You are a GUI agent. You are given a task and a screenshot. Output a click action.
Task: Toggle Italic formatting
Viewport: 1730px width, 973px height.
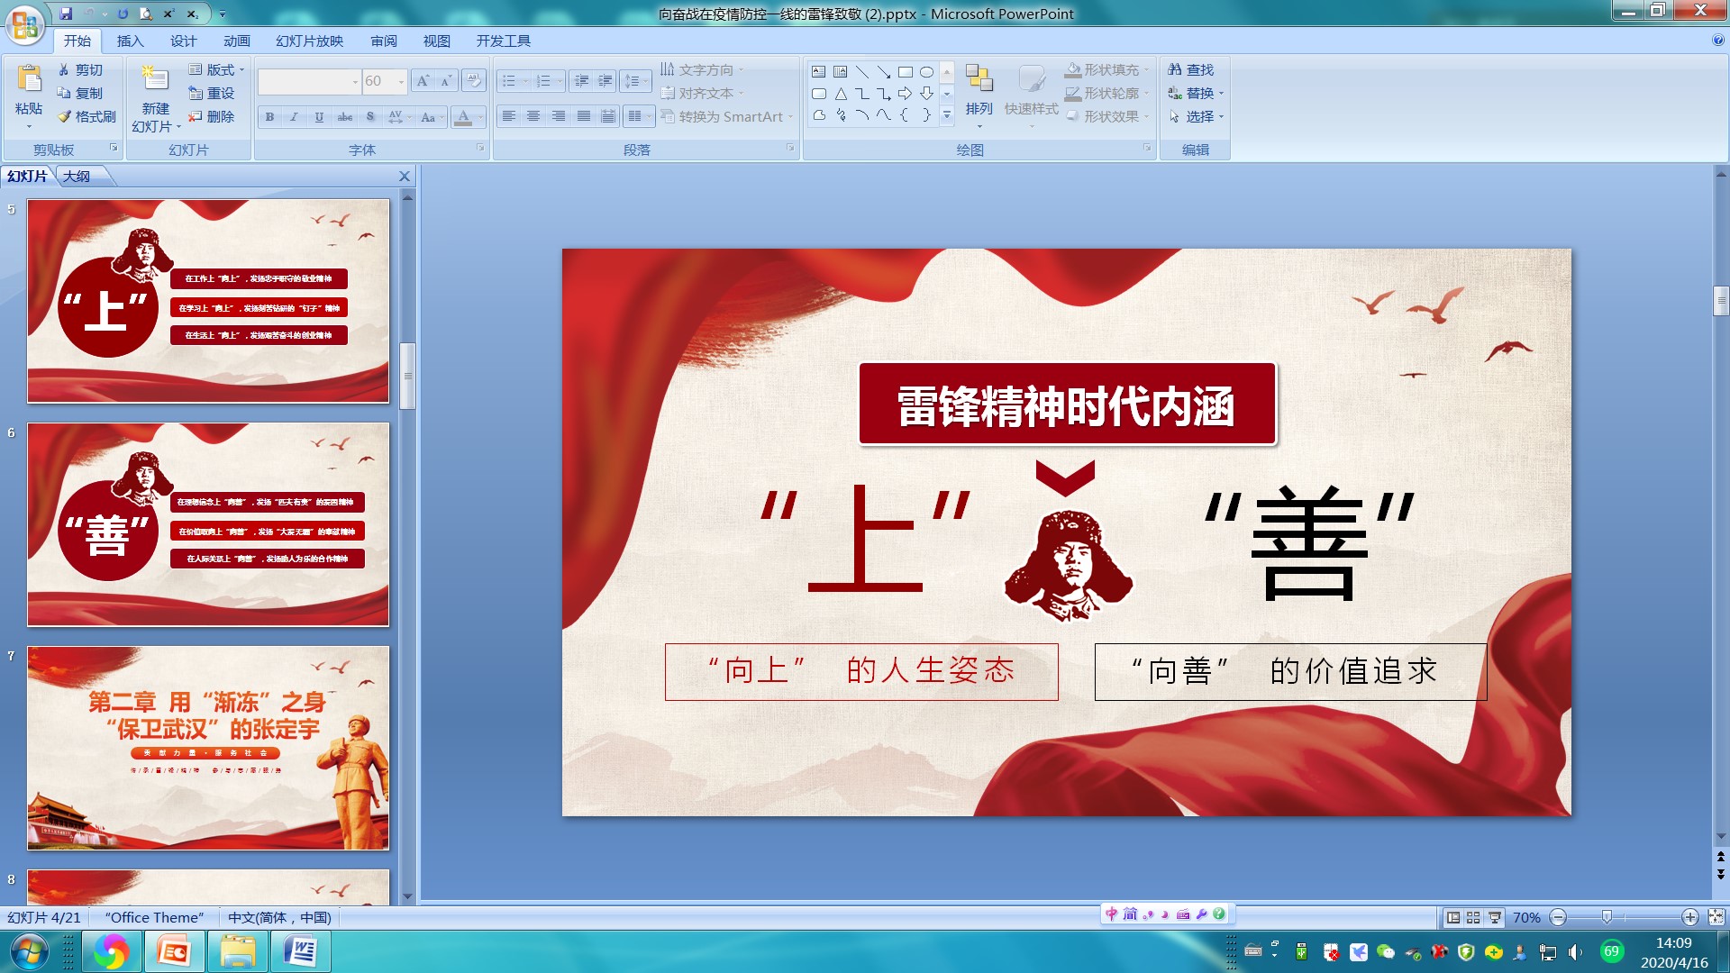click(294, 116)
